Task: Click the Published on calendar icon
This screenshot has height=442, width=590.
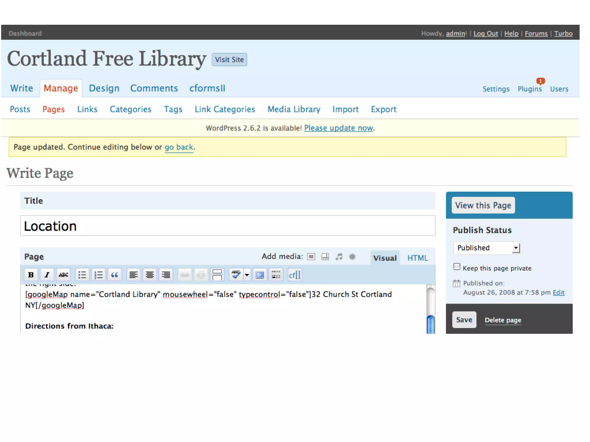Action: [457, 283]
